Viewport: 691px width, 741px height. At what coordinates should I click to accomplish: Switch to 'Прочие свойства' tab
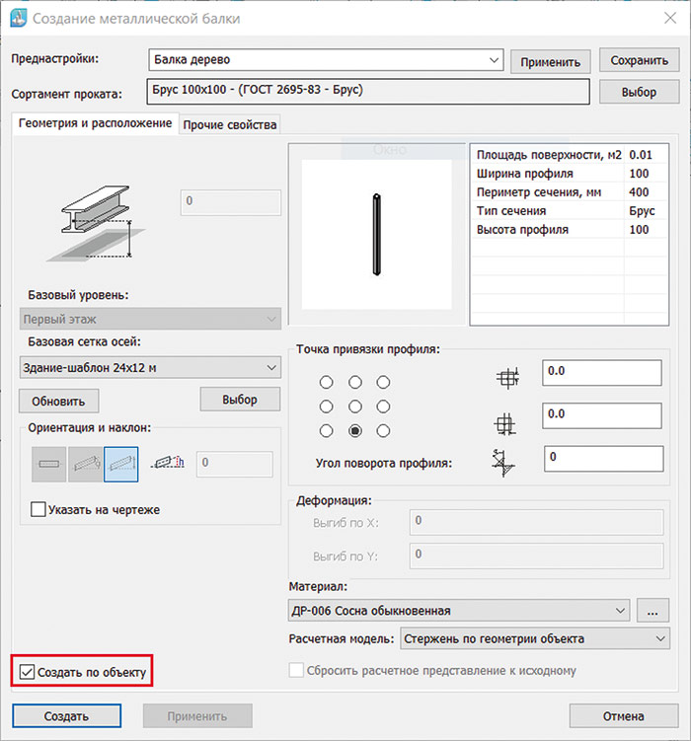click(x=230, y=124)
